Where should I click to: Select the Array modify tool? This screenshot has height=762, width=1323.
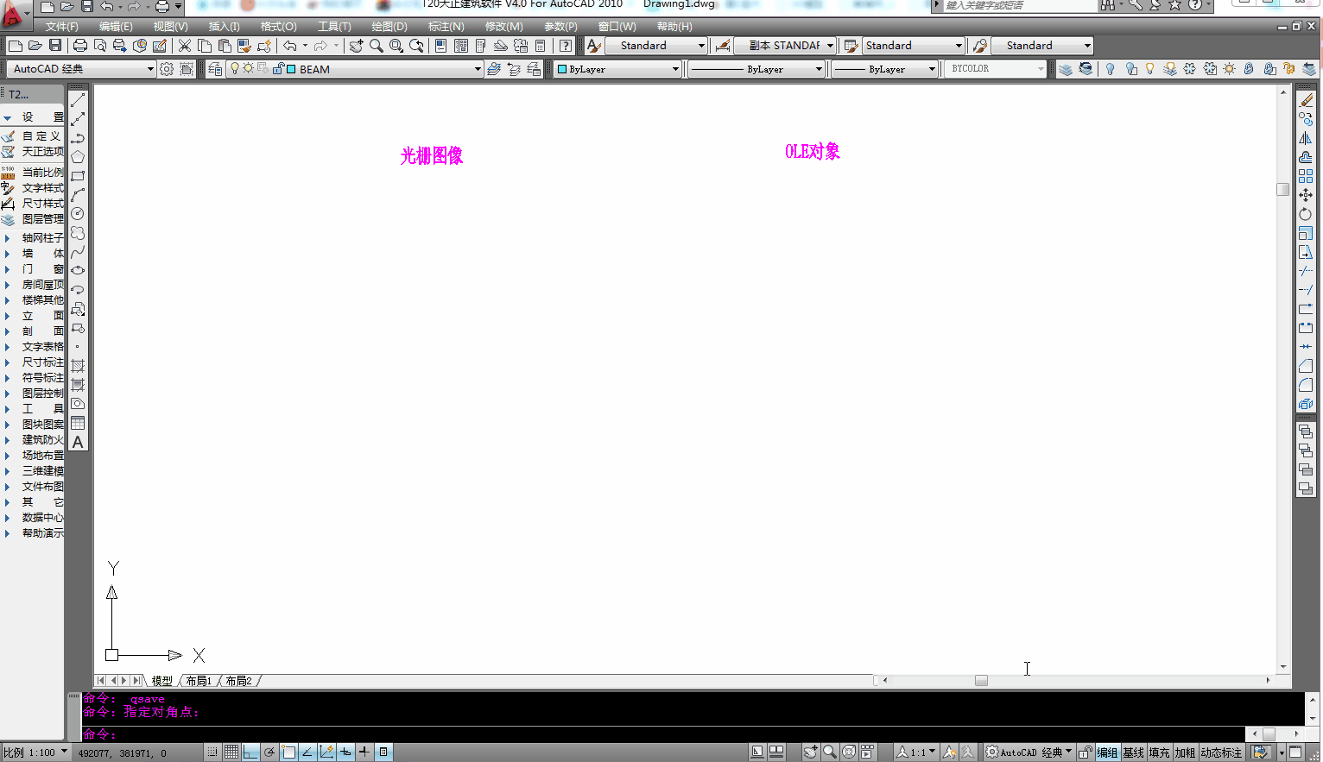pyautogui.click(x=1306, y=176)
